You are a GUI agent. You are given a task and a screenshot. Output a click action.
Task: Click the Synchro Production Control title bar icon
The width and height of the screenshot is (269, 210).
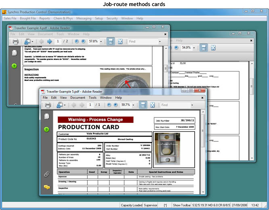tap(4, 12)
